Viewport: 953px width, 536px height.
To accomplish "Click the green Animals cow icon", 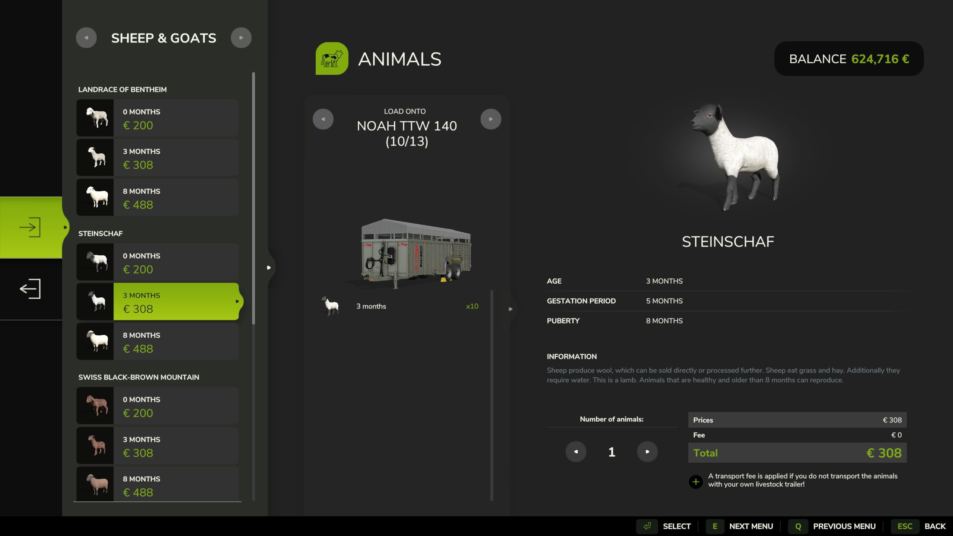I will pos(332,58).
